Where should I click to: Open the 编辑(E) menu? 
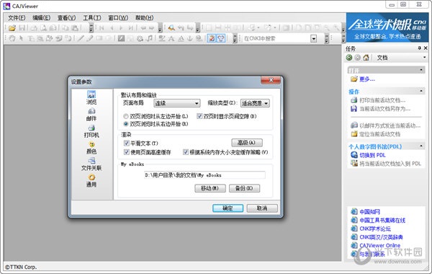(41, 18)
